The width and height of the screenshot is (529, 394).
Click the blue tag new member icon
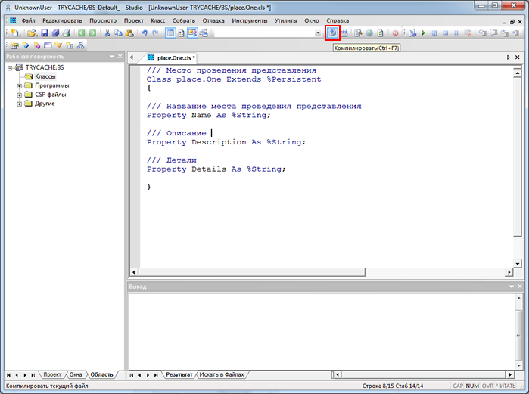coord(26,45)
